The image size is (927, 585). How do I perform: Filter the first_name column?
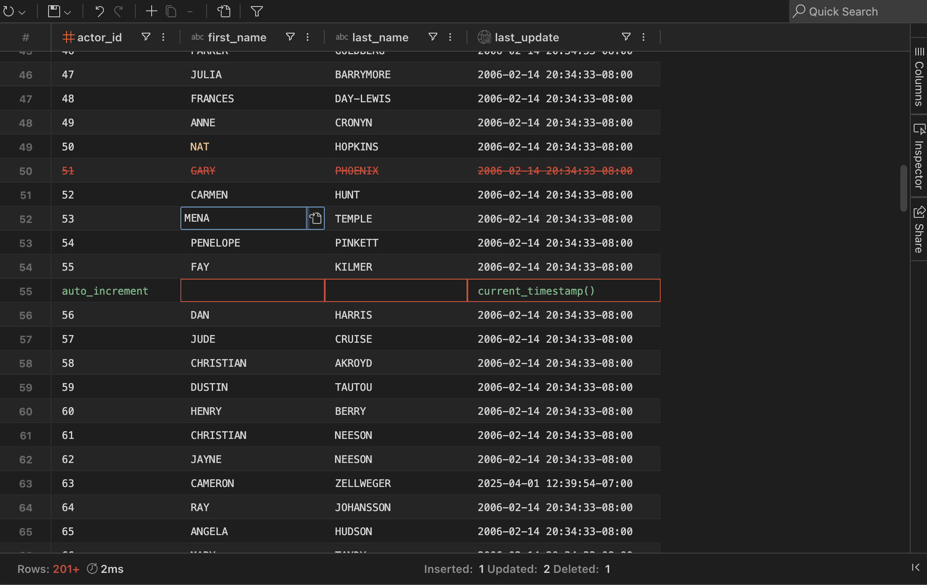pyautogui.click(x=290, y=37)
